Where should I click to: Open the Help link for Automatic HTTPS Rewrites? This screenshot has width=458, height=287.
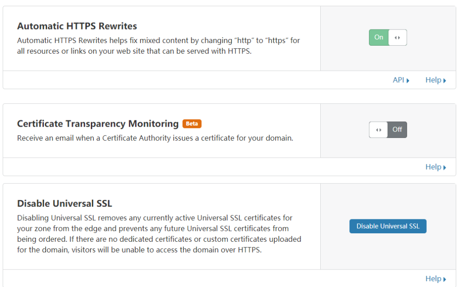[436, 80]
